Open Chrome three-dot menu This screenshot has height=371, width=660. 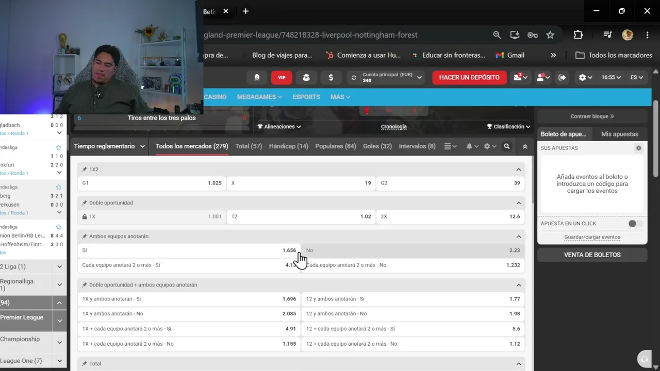647,35
